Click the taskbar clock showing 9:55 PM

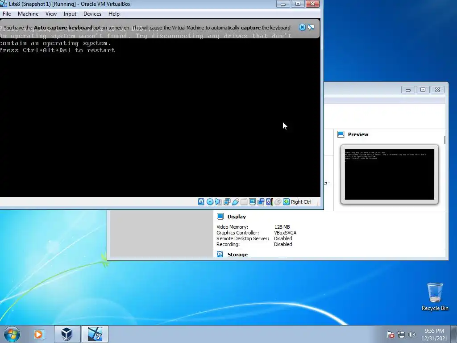point(434,335)
